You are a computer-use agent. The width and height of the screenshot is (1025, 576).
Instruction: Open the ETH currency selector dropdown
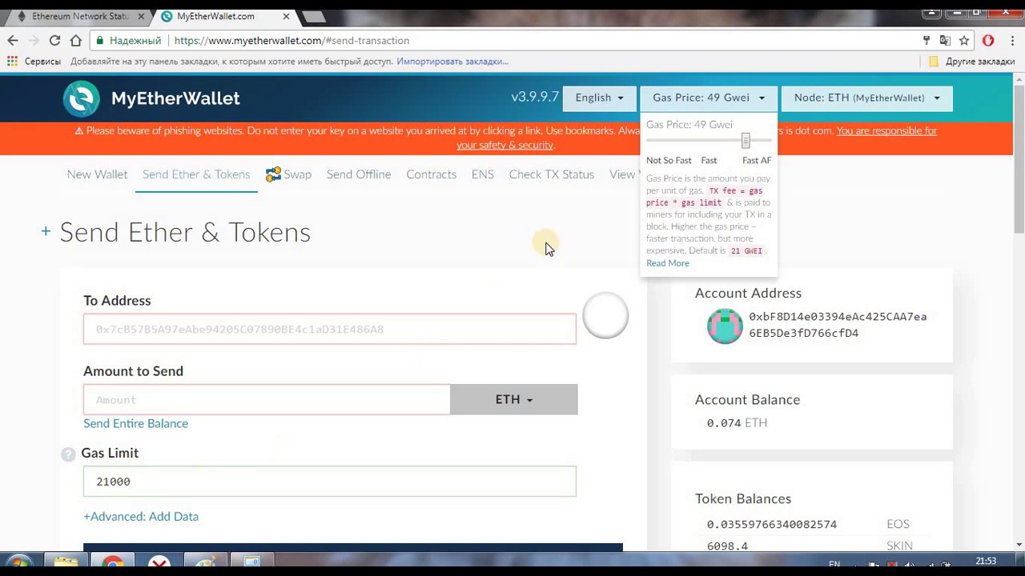tap(513, 399)
